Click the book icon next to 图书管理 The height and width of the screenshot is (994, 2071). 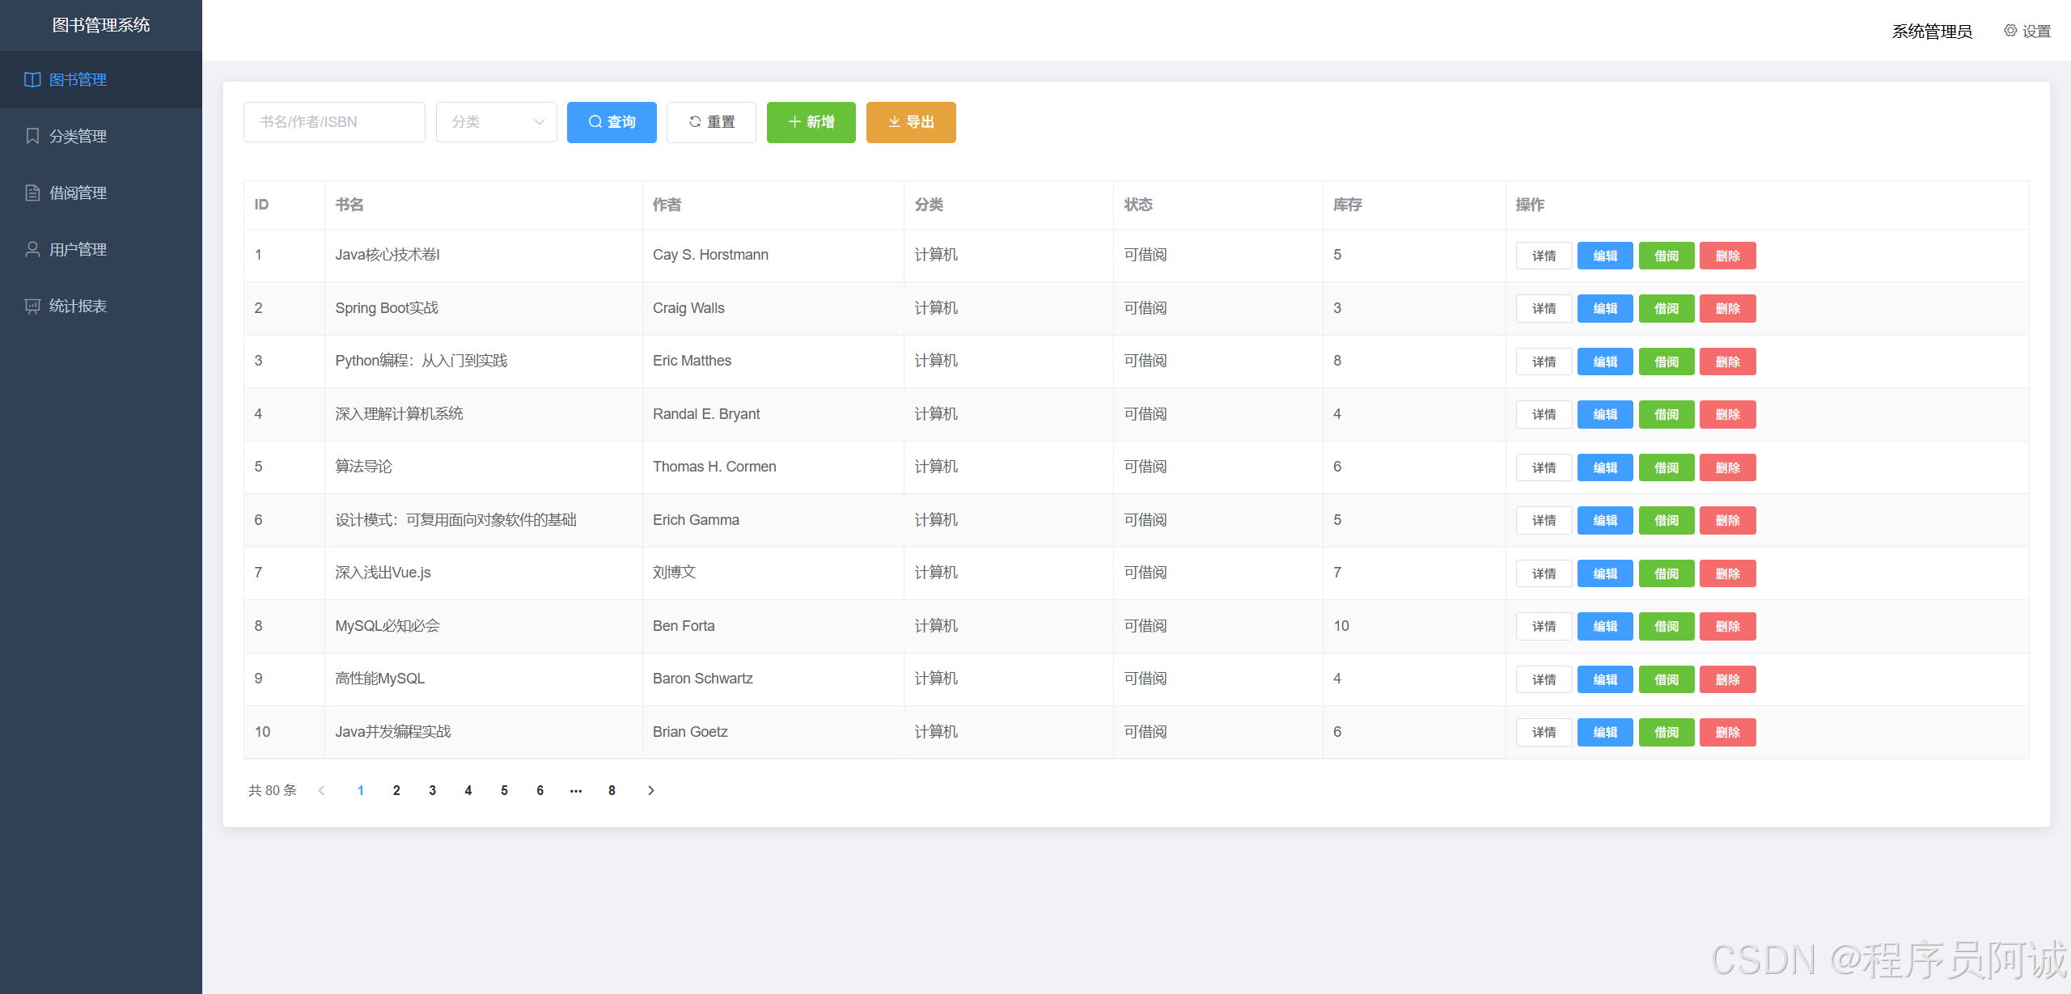point(32,79)
